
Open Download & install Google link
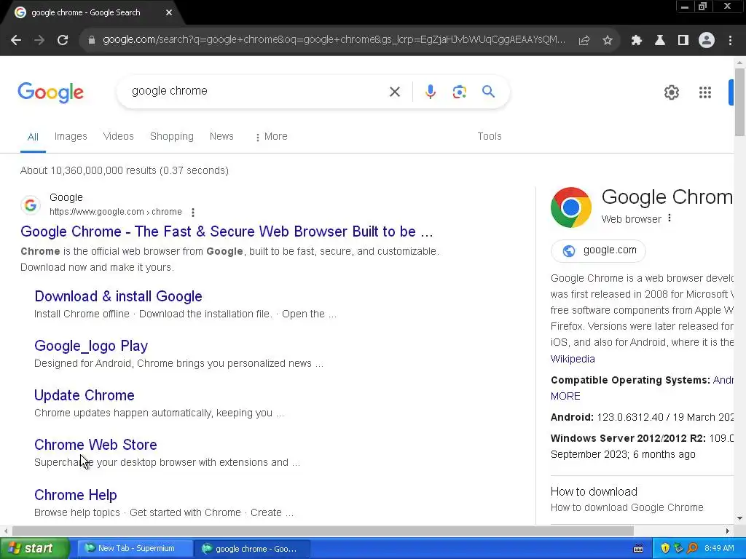(119, 296)
